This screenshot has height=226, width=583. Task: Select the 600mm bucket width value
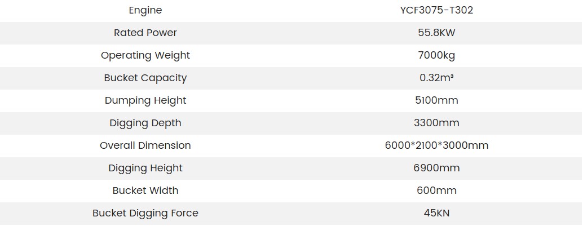coord(436,190)
